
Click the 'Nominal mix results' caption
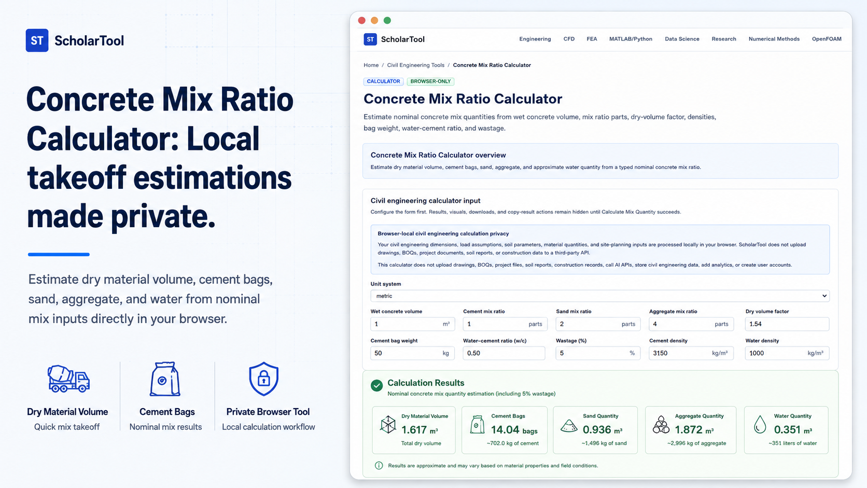(x=165, y=427)
